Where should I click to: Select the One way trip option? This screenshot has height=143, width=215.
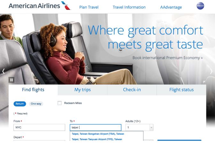pyautogui.click(x=36, y=104)
